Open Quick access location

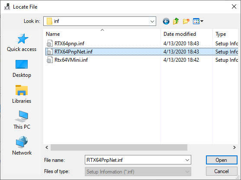pos(22,43)
